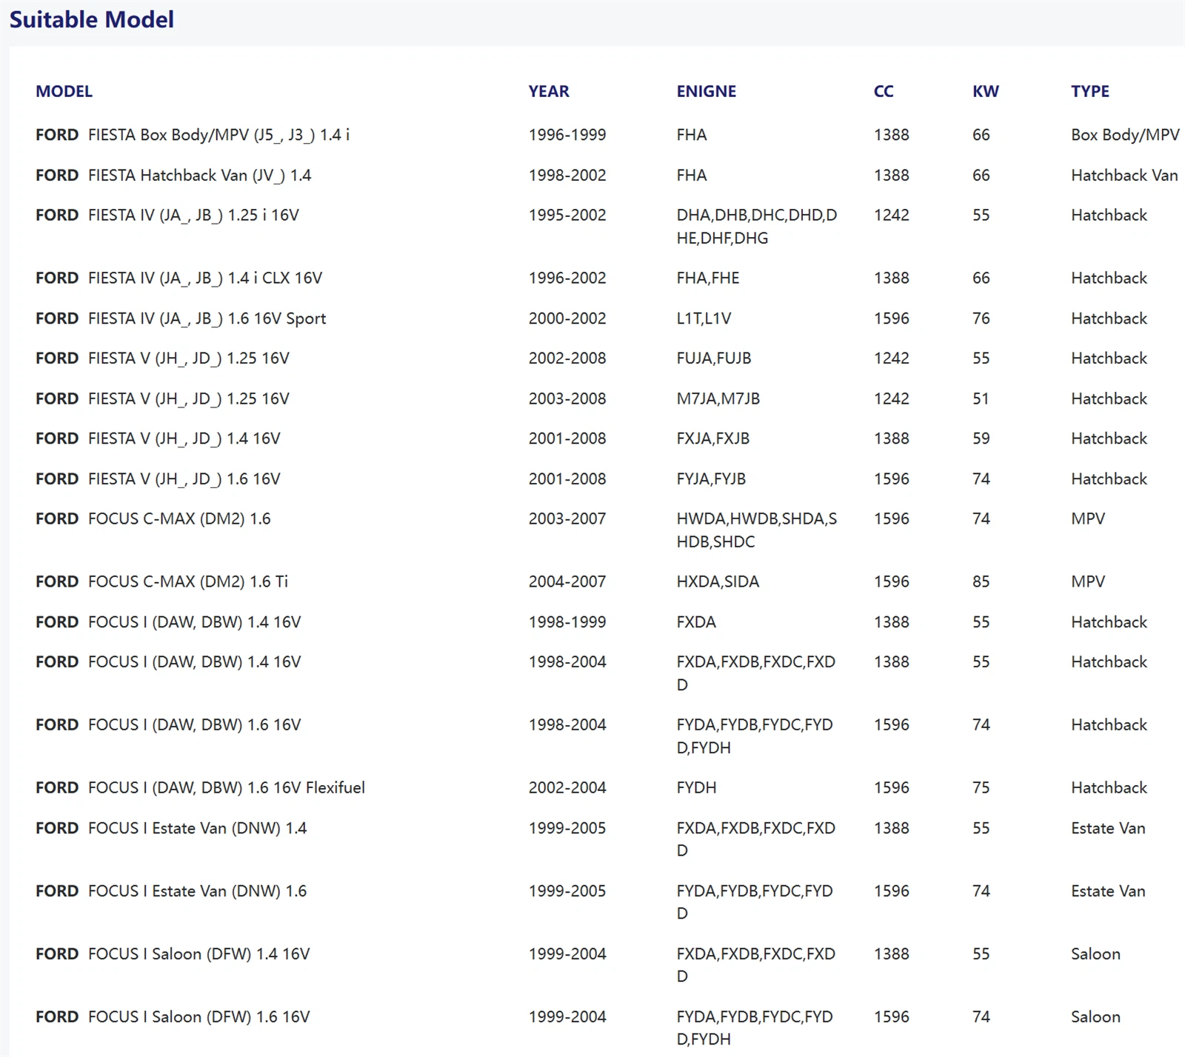Click KW value '51'

[981, 399]
